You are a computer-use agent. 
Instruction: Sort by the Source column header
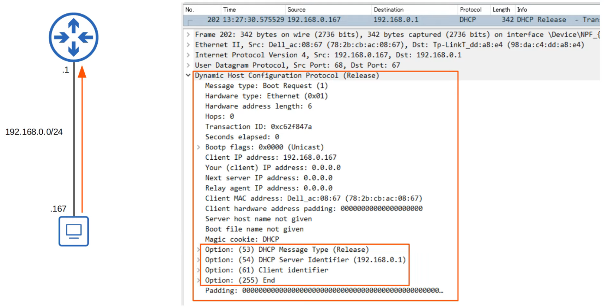tap(296, 10)
